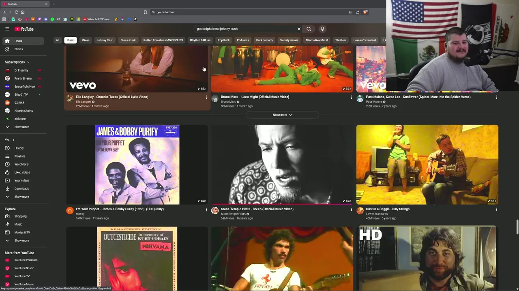Click the Brave shields icon in address bar

click(365, 12)
